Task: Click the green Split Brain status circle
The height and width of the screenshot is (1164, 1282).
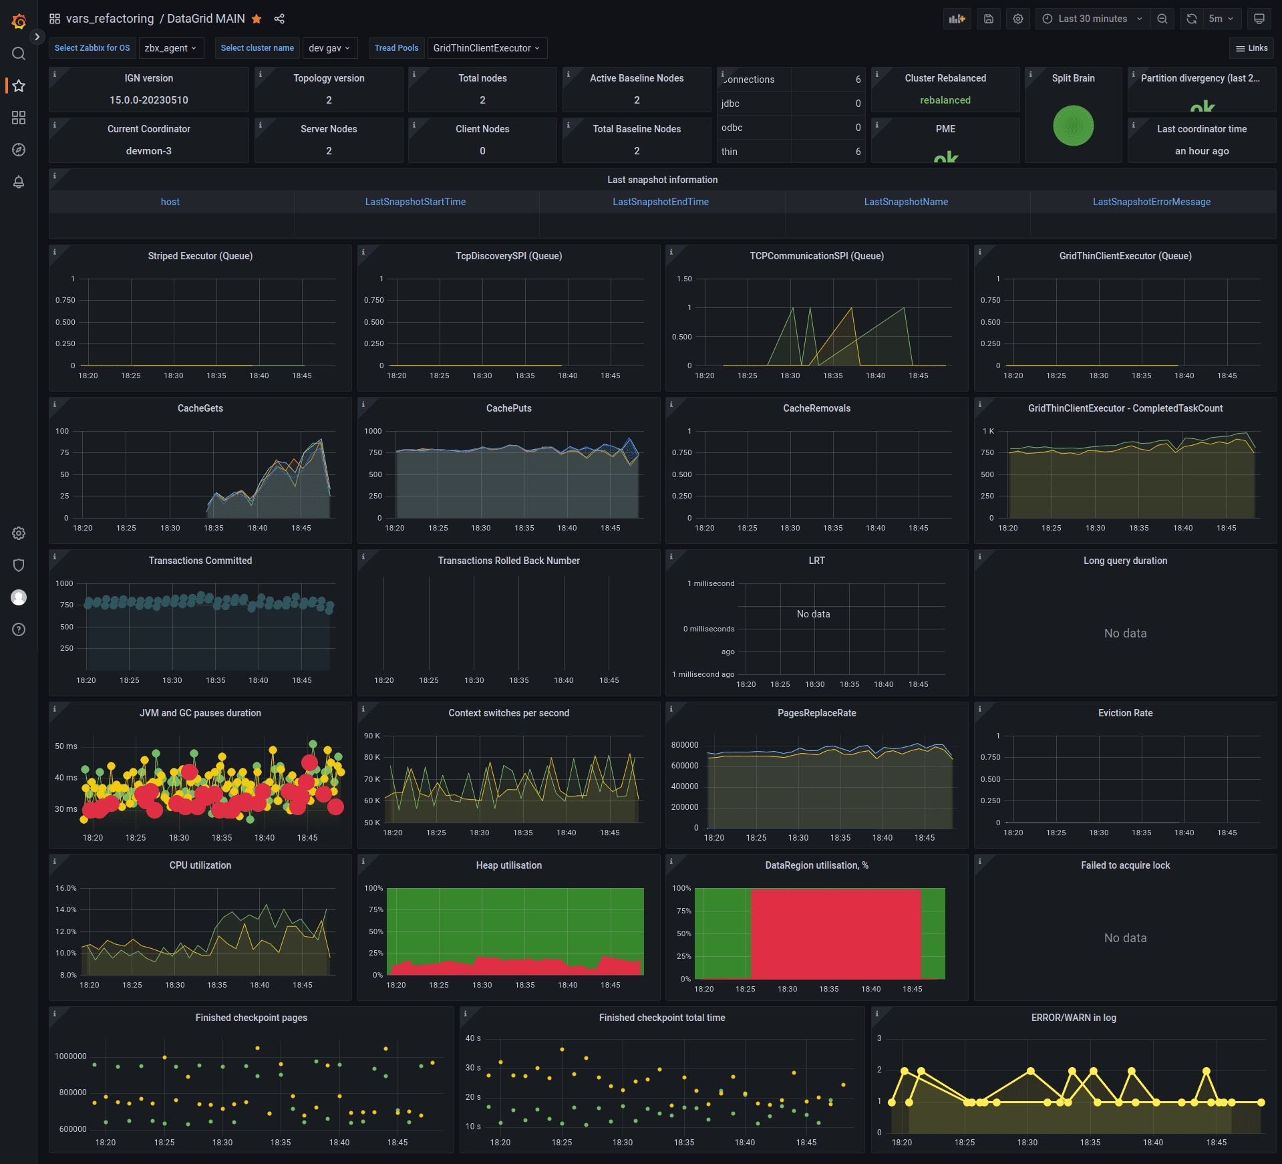Action: (1073, 126)
